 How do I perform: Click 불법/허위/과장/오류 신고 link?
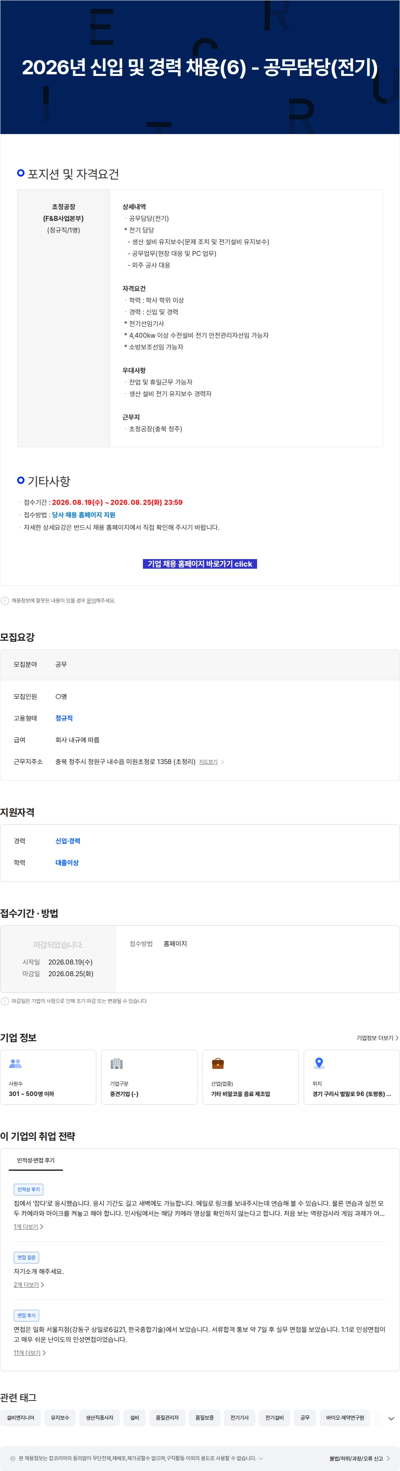tap(360, 1458)
